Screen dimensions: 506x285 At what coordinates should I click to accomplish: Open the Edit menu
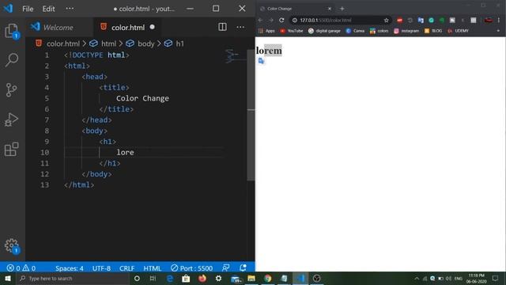point(48,9)
